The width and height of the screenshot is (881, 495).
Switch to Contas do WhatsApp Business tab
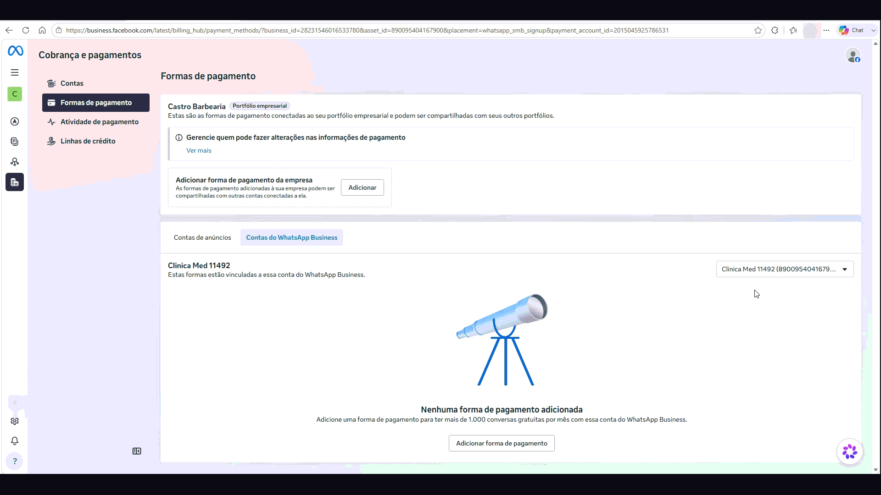tap(291, 237)
